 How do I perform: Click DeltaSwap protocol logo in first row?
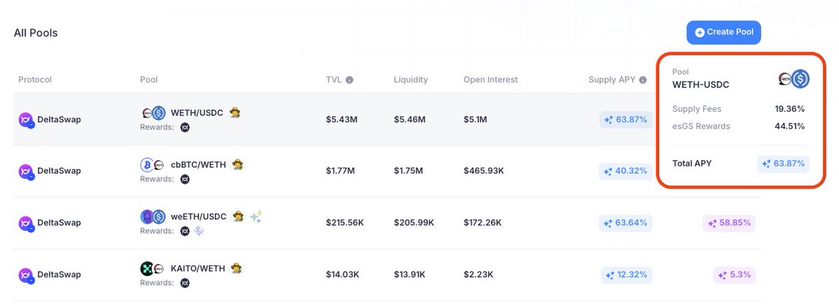coord(27,120)
